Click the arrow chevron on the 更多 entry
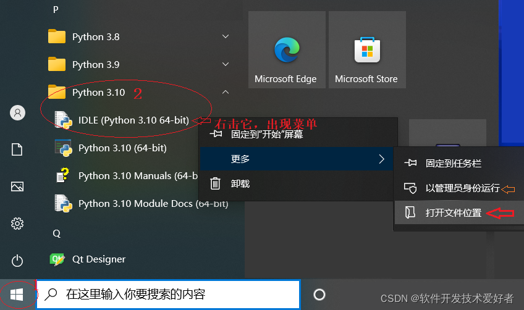524x310 pixels. 382,159
